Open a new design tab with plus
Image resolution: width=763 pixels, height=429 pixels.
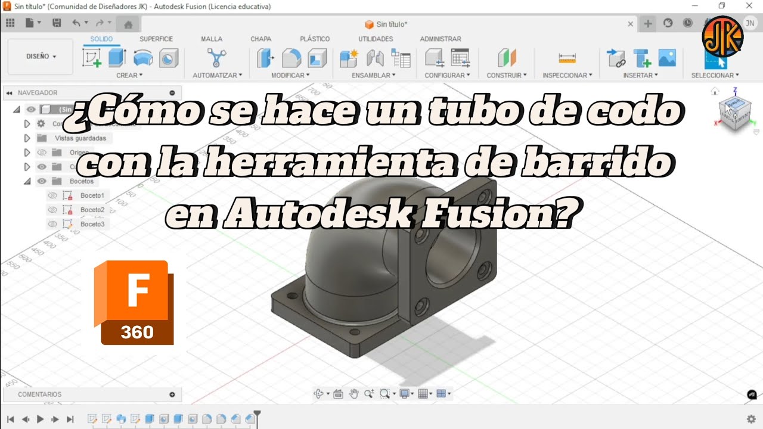pos(648,24)
